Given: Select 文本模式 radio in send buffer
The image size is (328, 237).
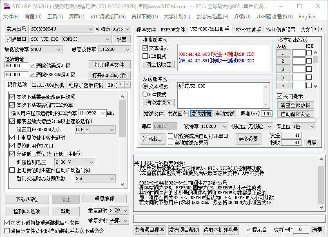Looking at the screenshot, I should click(x=145, y=86).
